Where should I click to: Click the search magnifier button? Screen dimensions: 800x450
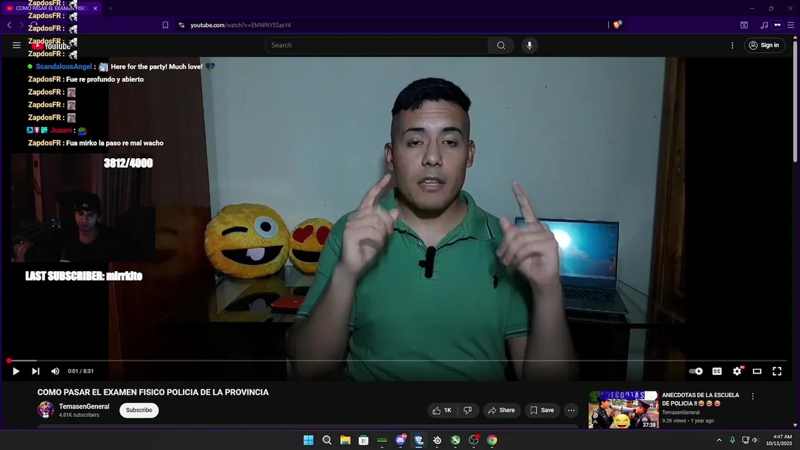click(x=501, y=45)
